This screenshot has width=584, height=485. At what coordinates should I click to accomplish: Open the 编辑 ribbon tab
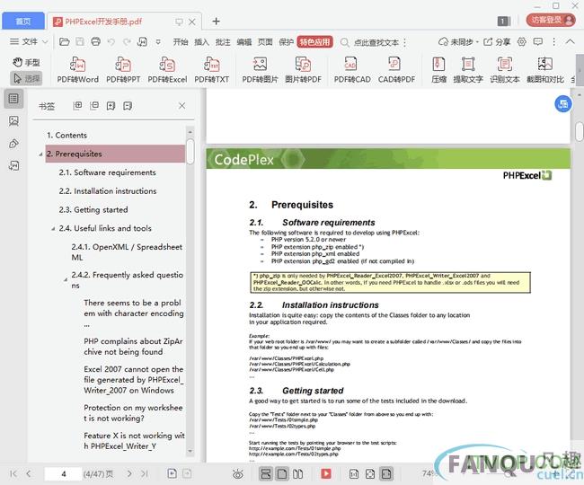click(244, 42)
